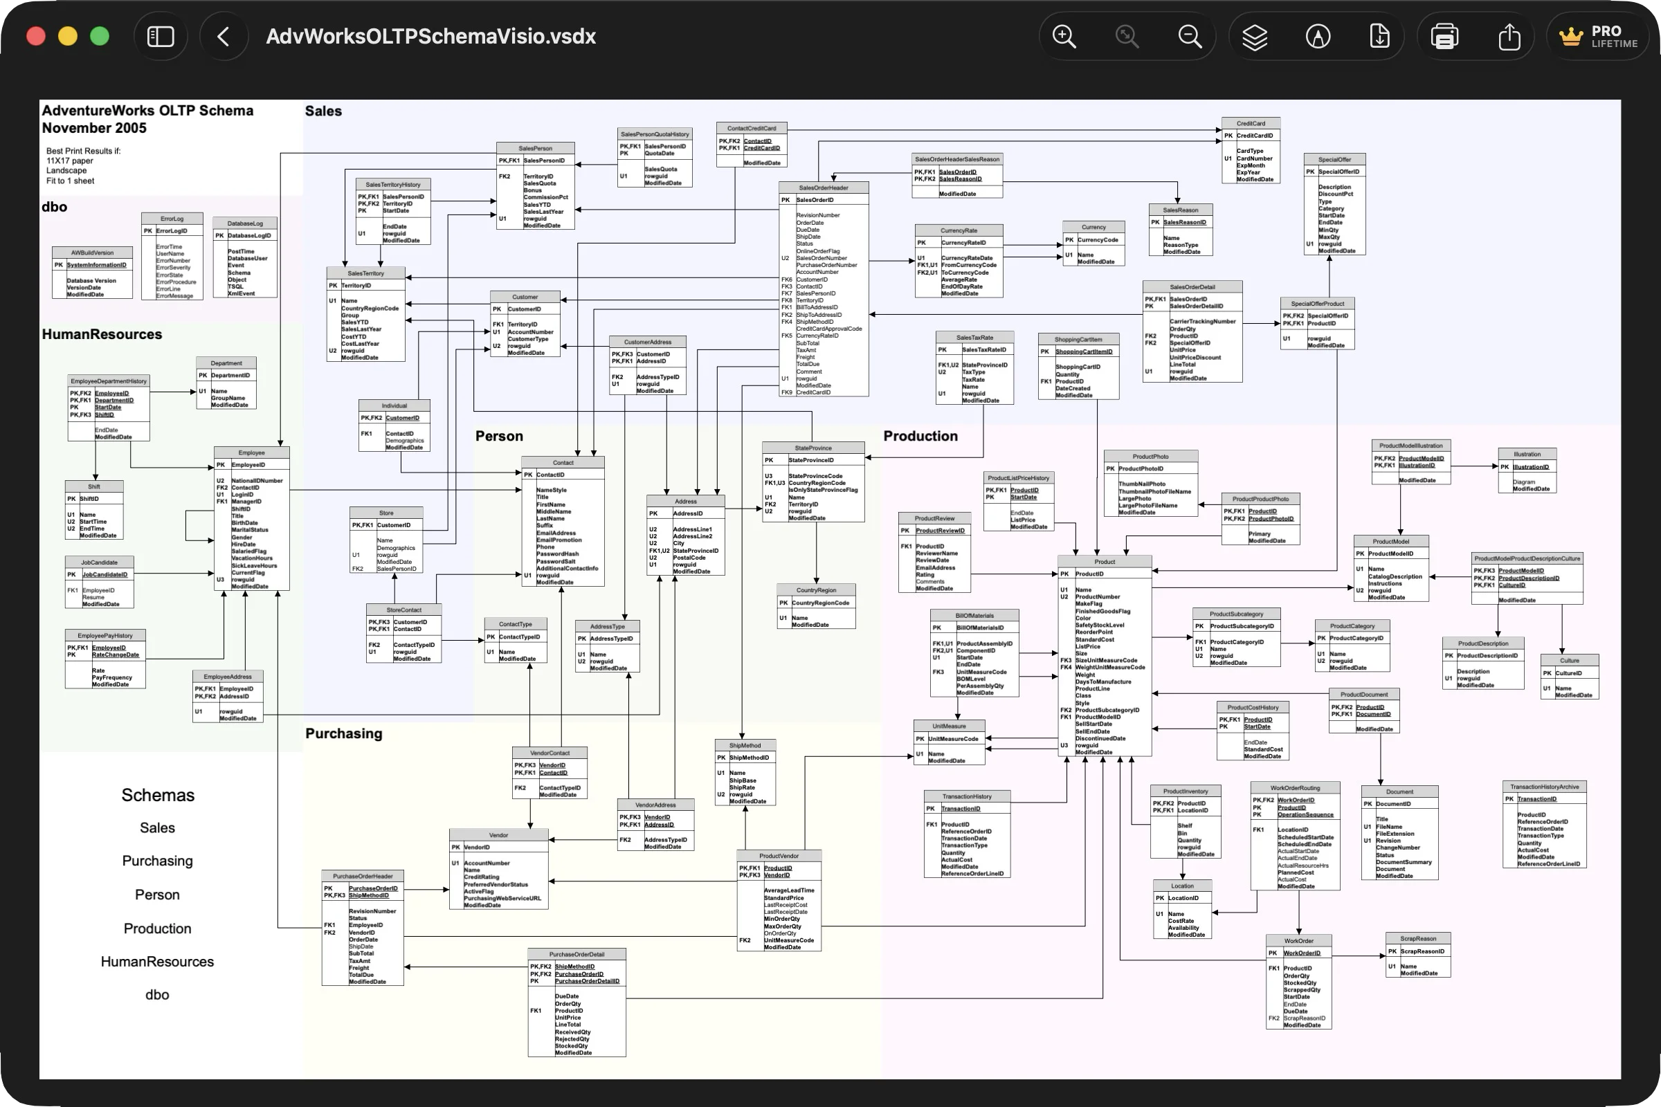Open the annotation drawing tool

click(x=1318, y=35)
